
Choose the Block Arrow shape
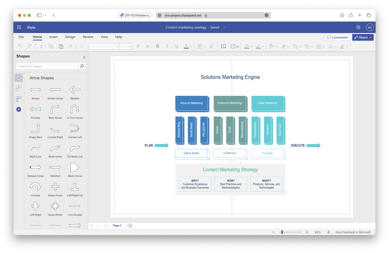click(x=75, y=167)
